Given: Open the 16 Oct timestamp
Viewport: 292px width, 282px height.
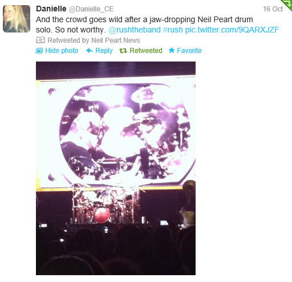Looking at the screenshot, I should coord(273,9).
